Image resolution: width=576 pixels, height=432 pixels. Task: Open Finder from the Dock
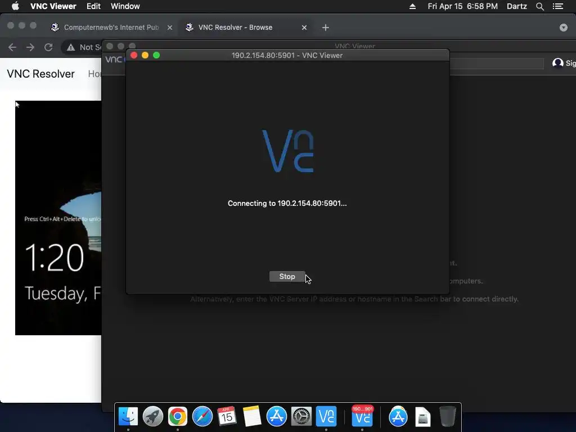128,417
